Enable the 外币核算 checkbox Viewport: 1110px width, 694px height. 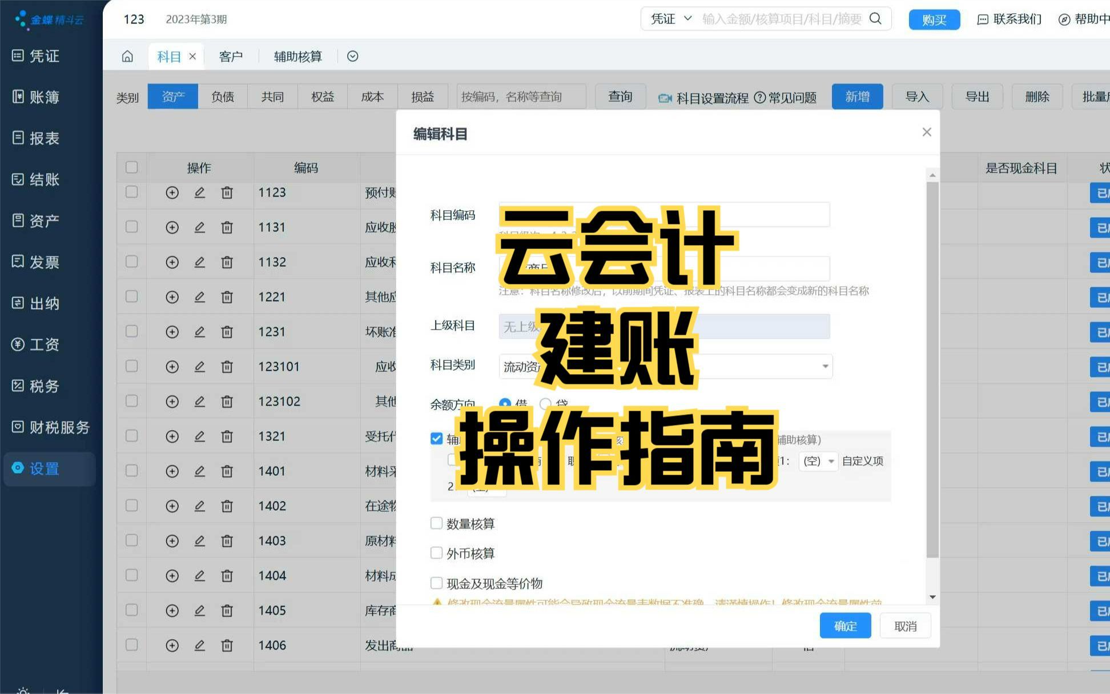pos(436,553)
